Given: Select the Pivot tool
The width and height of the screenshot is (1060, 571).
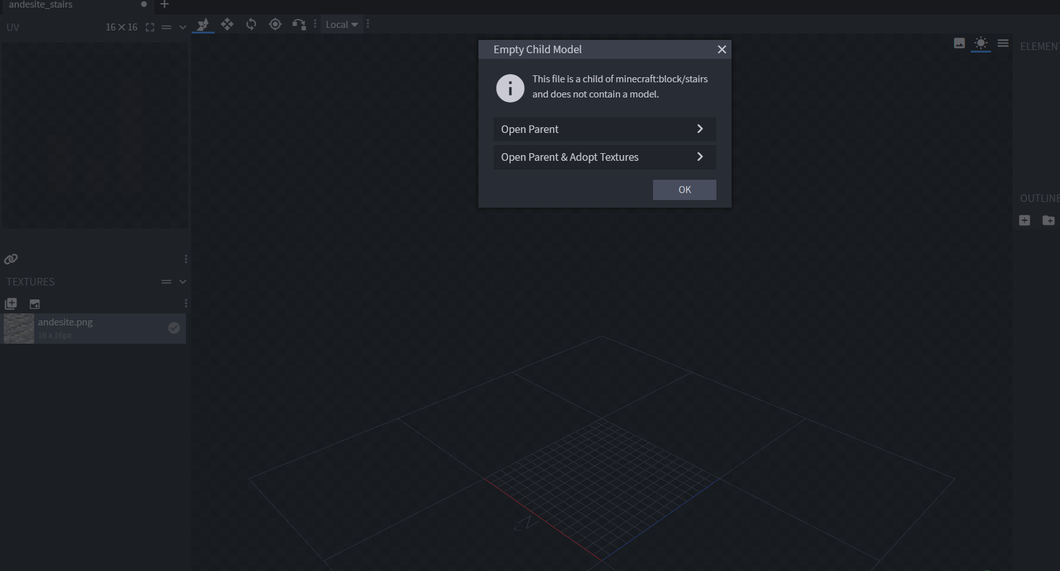Looking at the screenshot, I should (275, 25).
